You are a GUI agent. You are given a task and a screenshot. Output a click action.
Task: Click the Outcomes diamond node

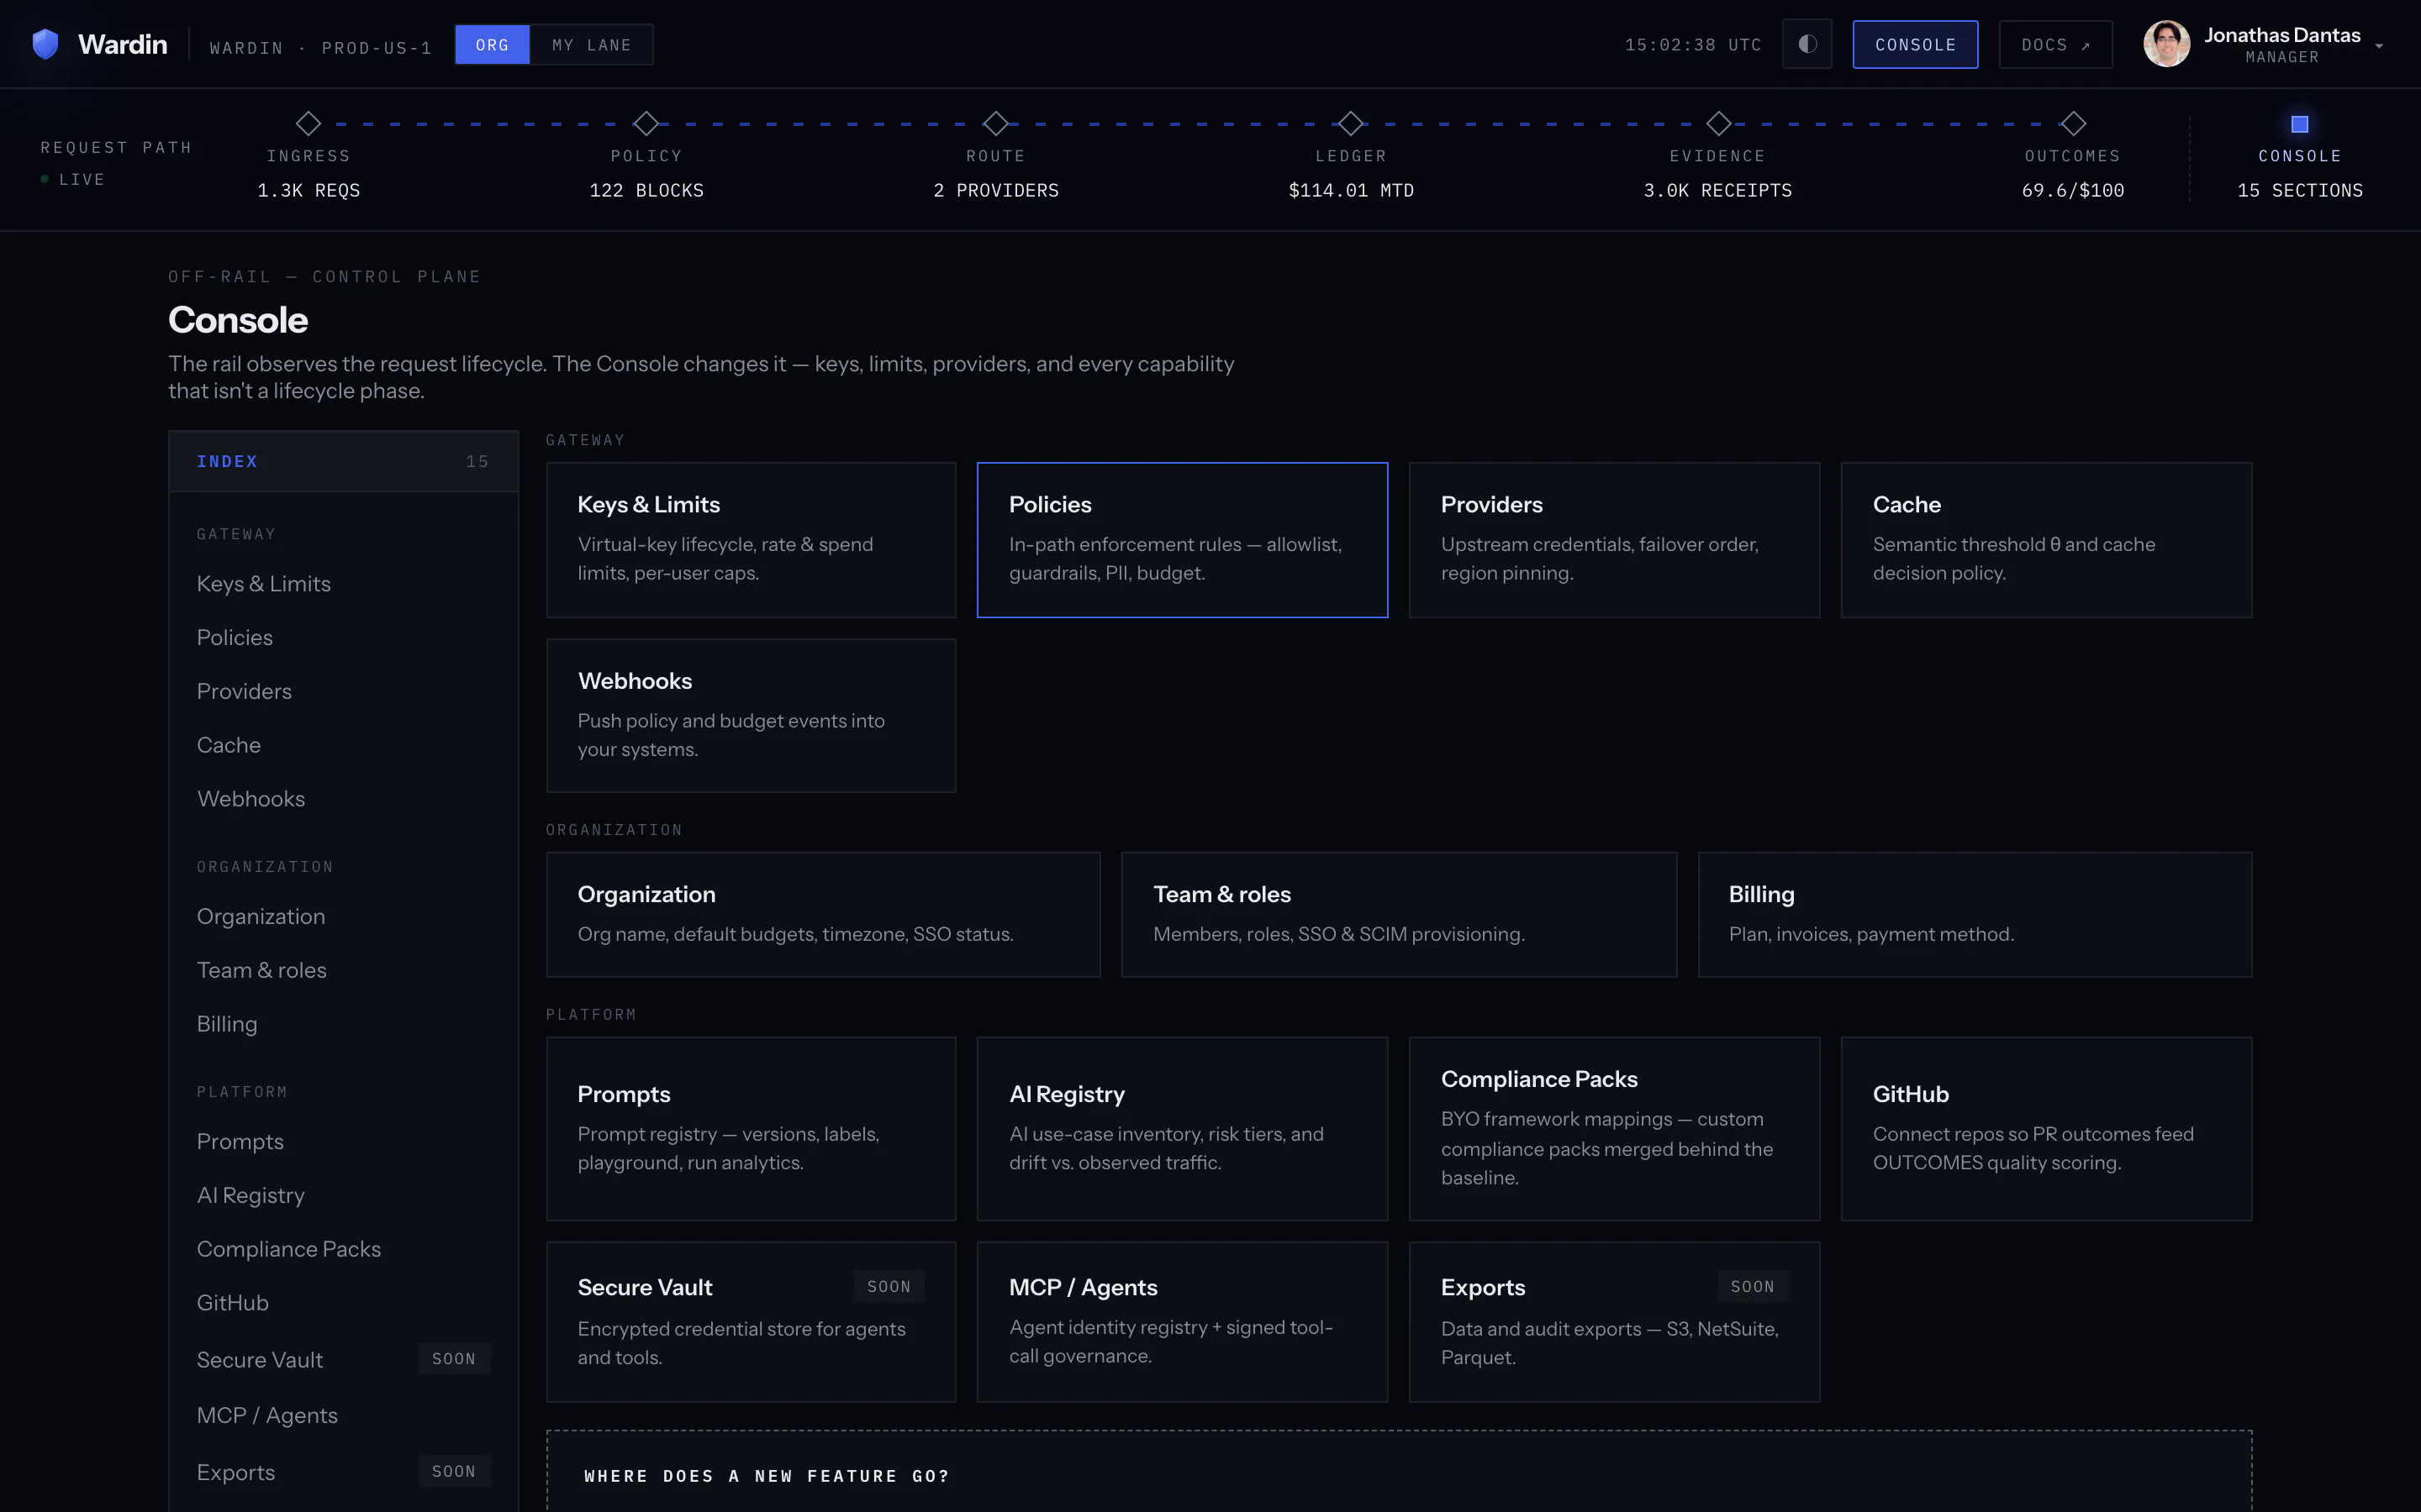point(2073,123)
